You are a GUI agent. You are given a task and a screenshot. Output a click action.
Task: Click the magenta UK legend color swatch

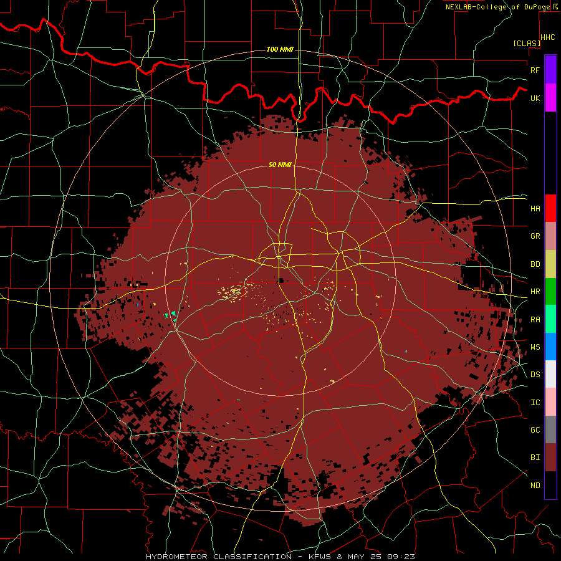[x=550, y=98]
